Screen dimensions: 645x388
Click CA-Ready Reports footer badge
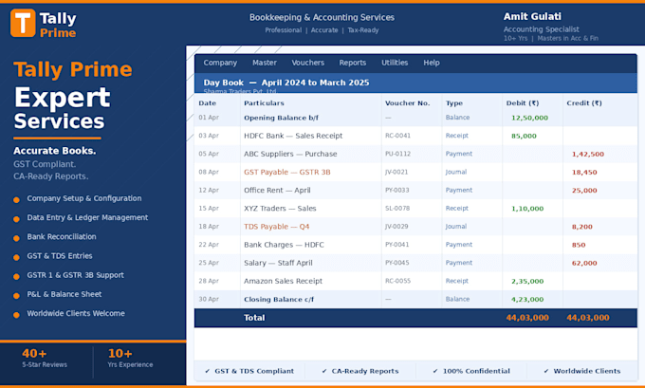click(360, 371)
